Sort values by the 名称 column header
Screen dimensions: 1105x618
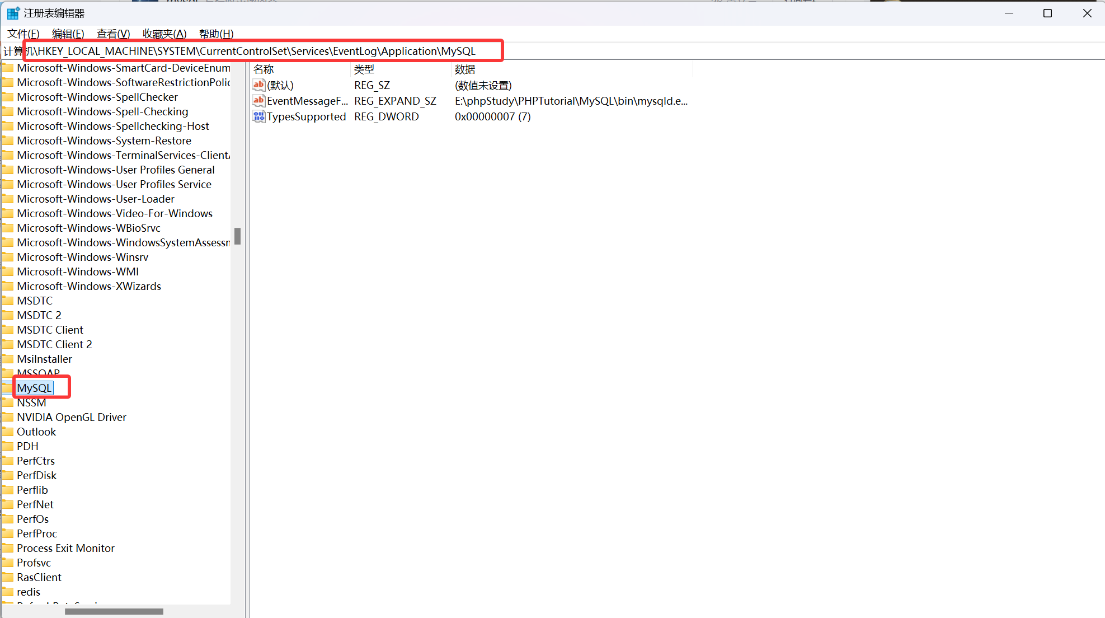(x=264, y=69)
